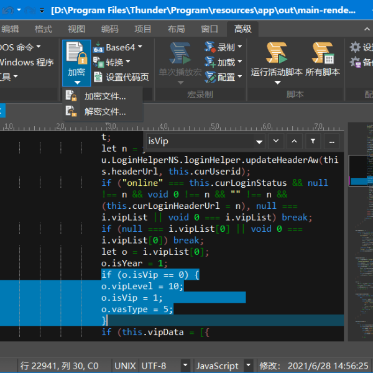Click the line "o.vipLevel = 10;"

142,286
